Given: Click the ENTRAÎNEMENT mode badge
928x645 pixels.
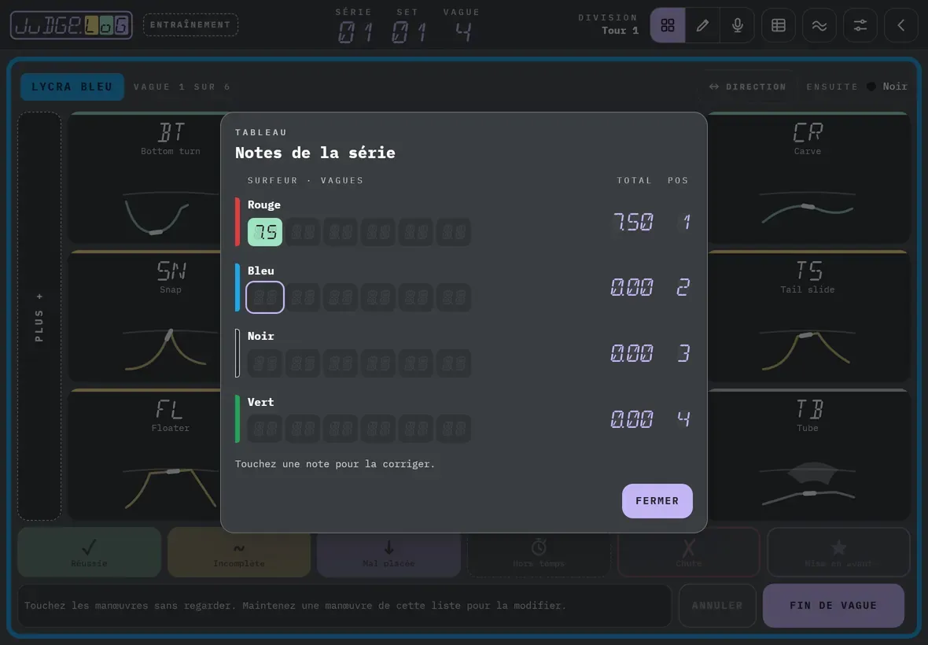Looking at the screenshot, I should click(x=190, y=25).
